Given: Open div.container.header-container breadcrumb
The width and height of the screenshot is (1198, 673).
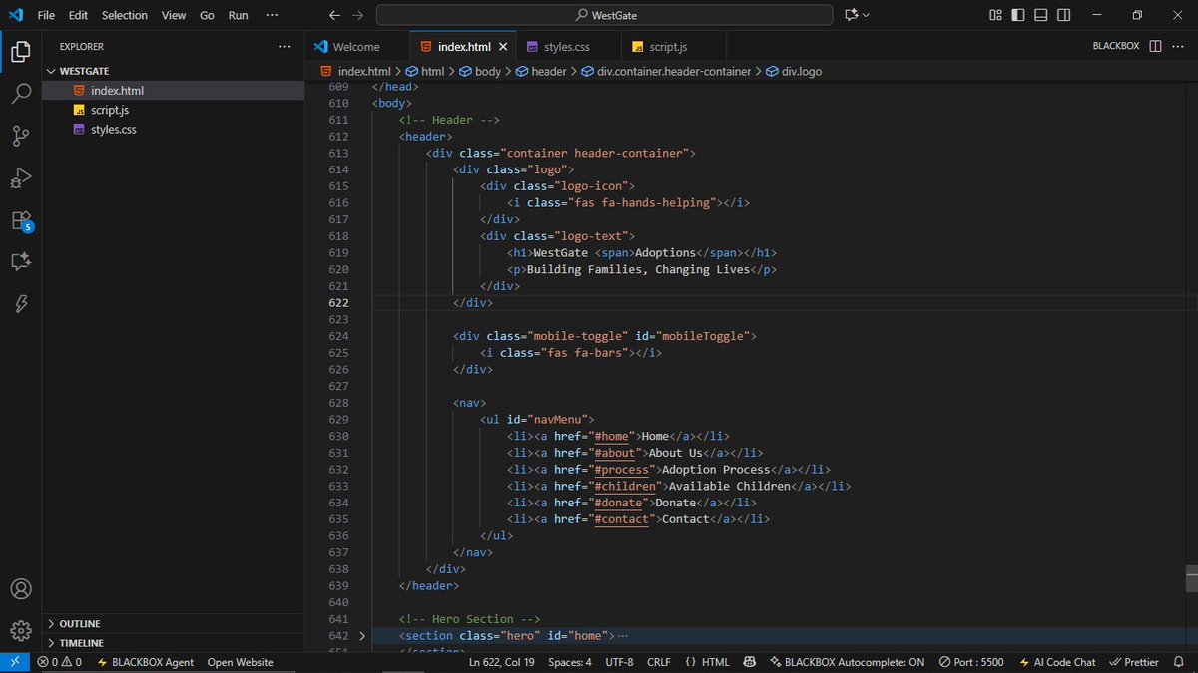Looking at the screenshot, I should (x=666, y=71).
